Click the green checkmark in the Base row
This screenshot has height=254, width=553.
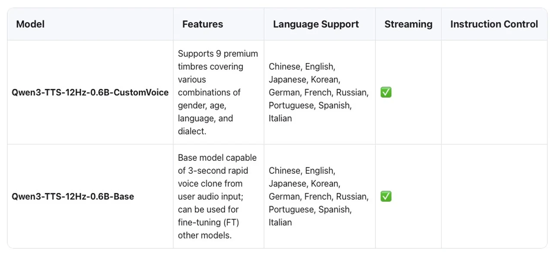click(386, 197)
